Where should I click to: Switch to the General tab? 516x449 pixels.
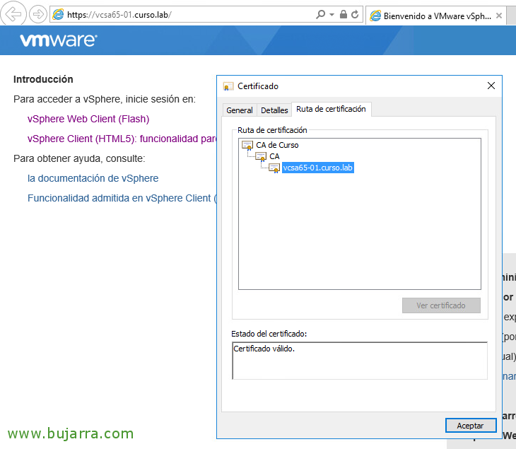pos(239,110)
